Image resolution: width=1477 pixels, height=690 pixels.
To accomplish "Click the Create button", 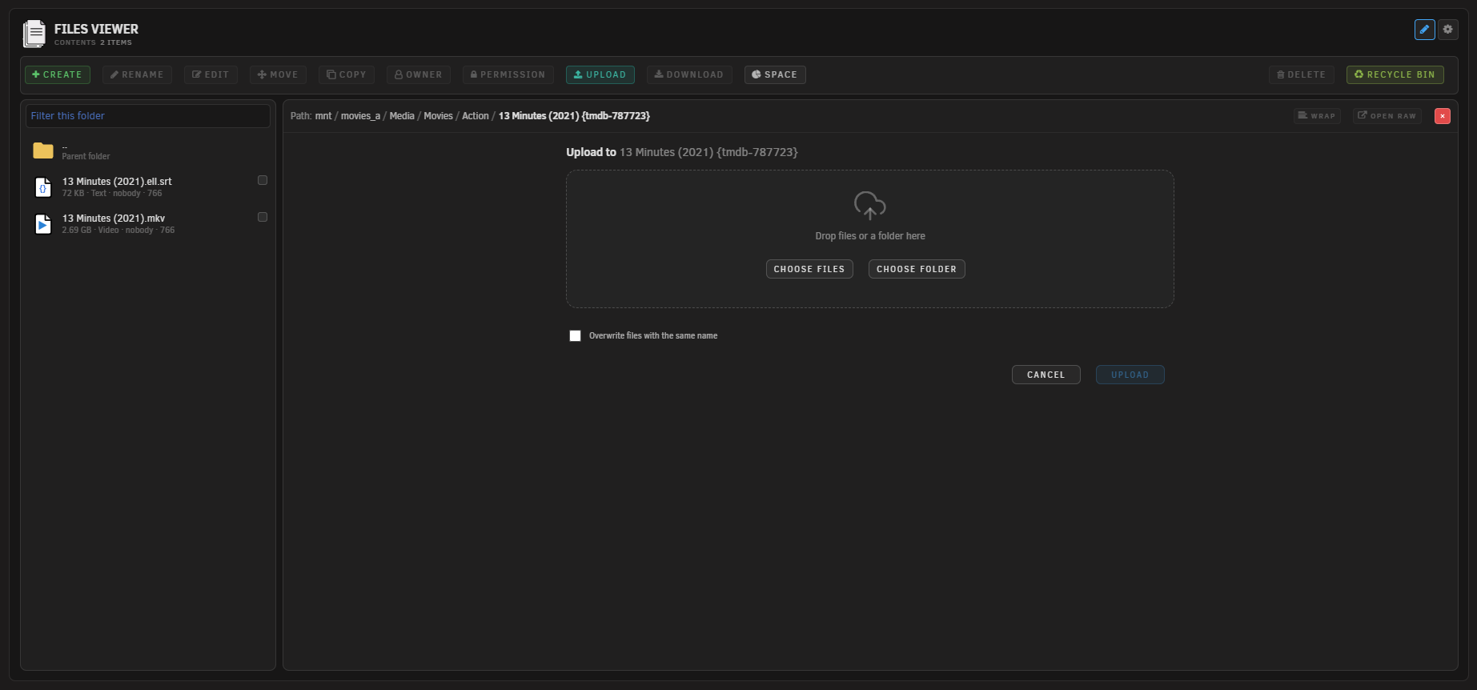I will tap(58, 74).
